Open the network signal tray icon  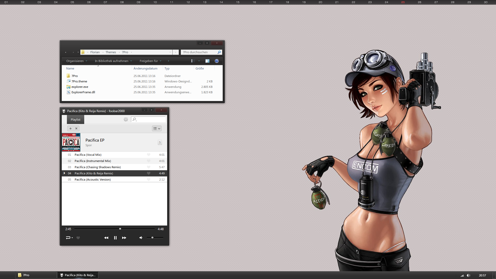[x=462, y=275]
